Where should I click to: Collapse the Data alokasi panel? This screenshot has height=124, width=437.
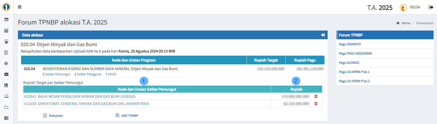tap(323, 35)
